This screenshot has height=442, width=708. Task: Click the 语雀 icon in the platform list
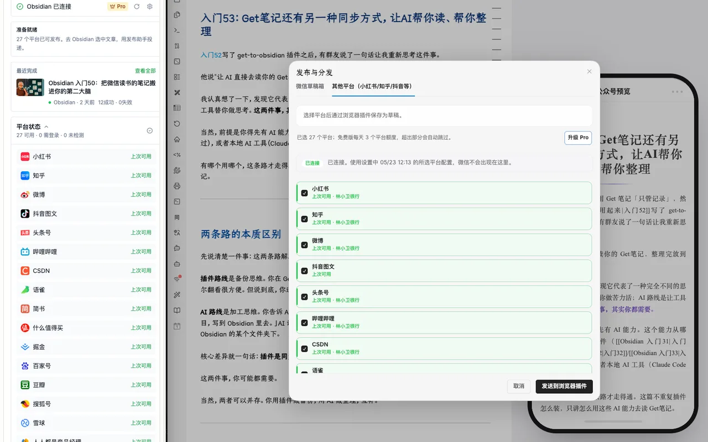click(25, 290)
